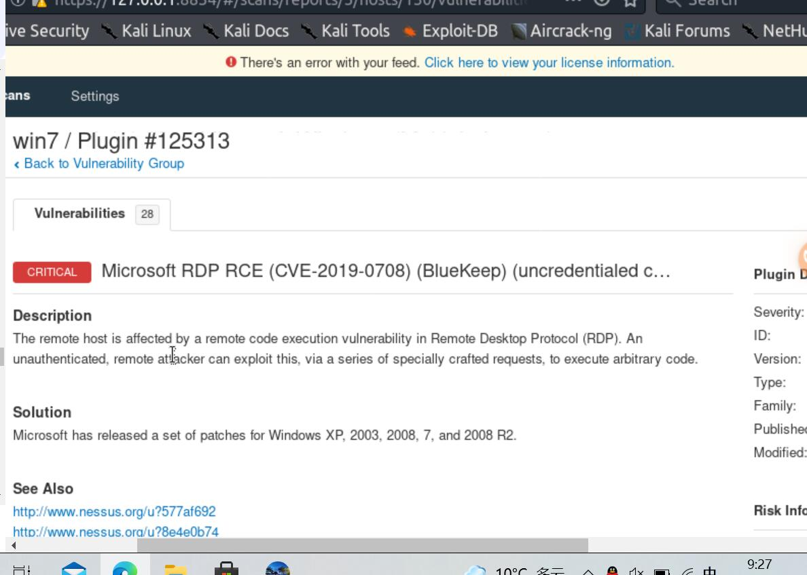The width and height of the screenshot is (807, 575).
Task: Open the 10°C weather widget in taskbar
Action: click(515, 570)
